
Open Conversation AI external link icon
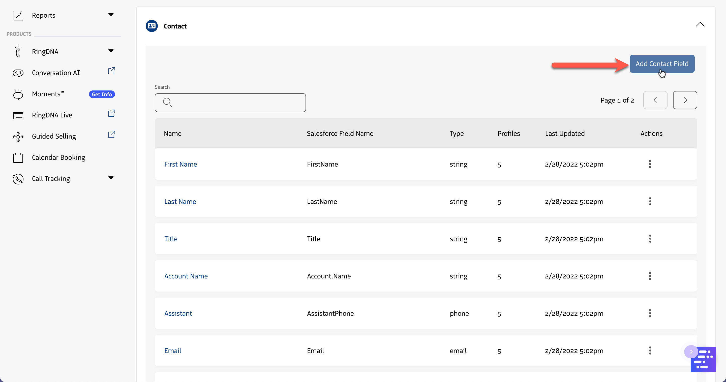(x=112, y=71)
